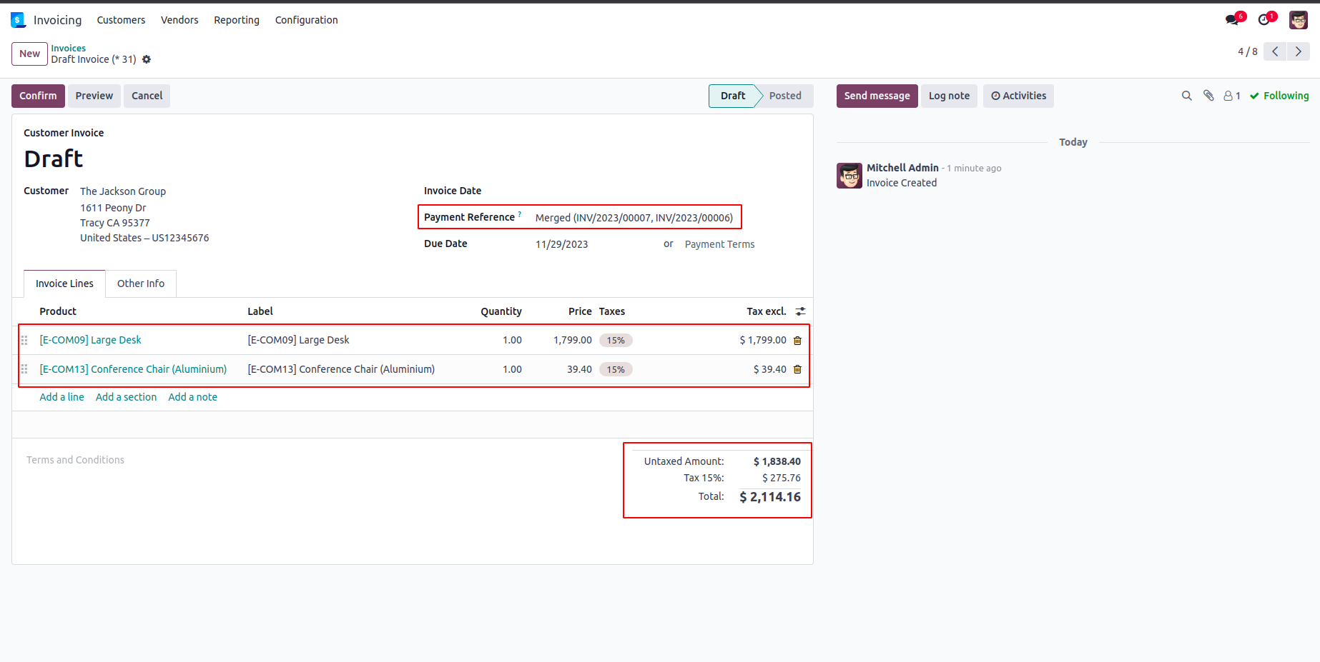Click the Add a line link
Image resolution: width=1320 pixels, height=662 pixels.
pyautogui.click(x=61, y=397)
